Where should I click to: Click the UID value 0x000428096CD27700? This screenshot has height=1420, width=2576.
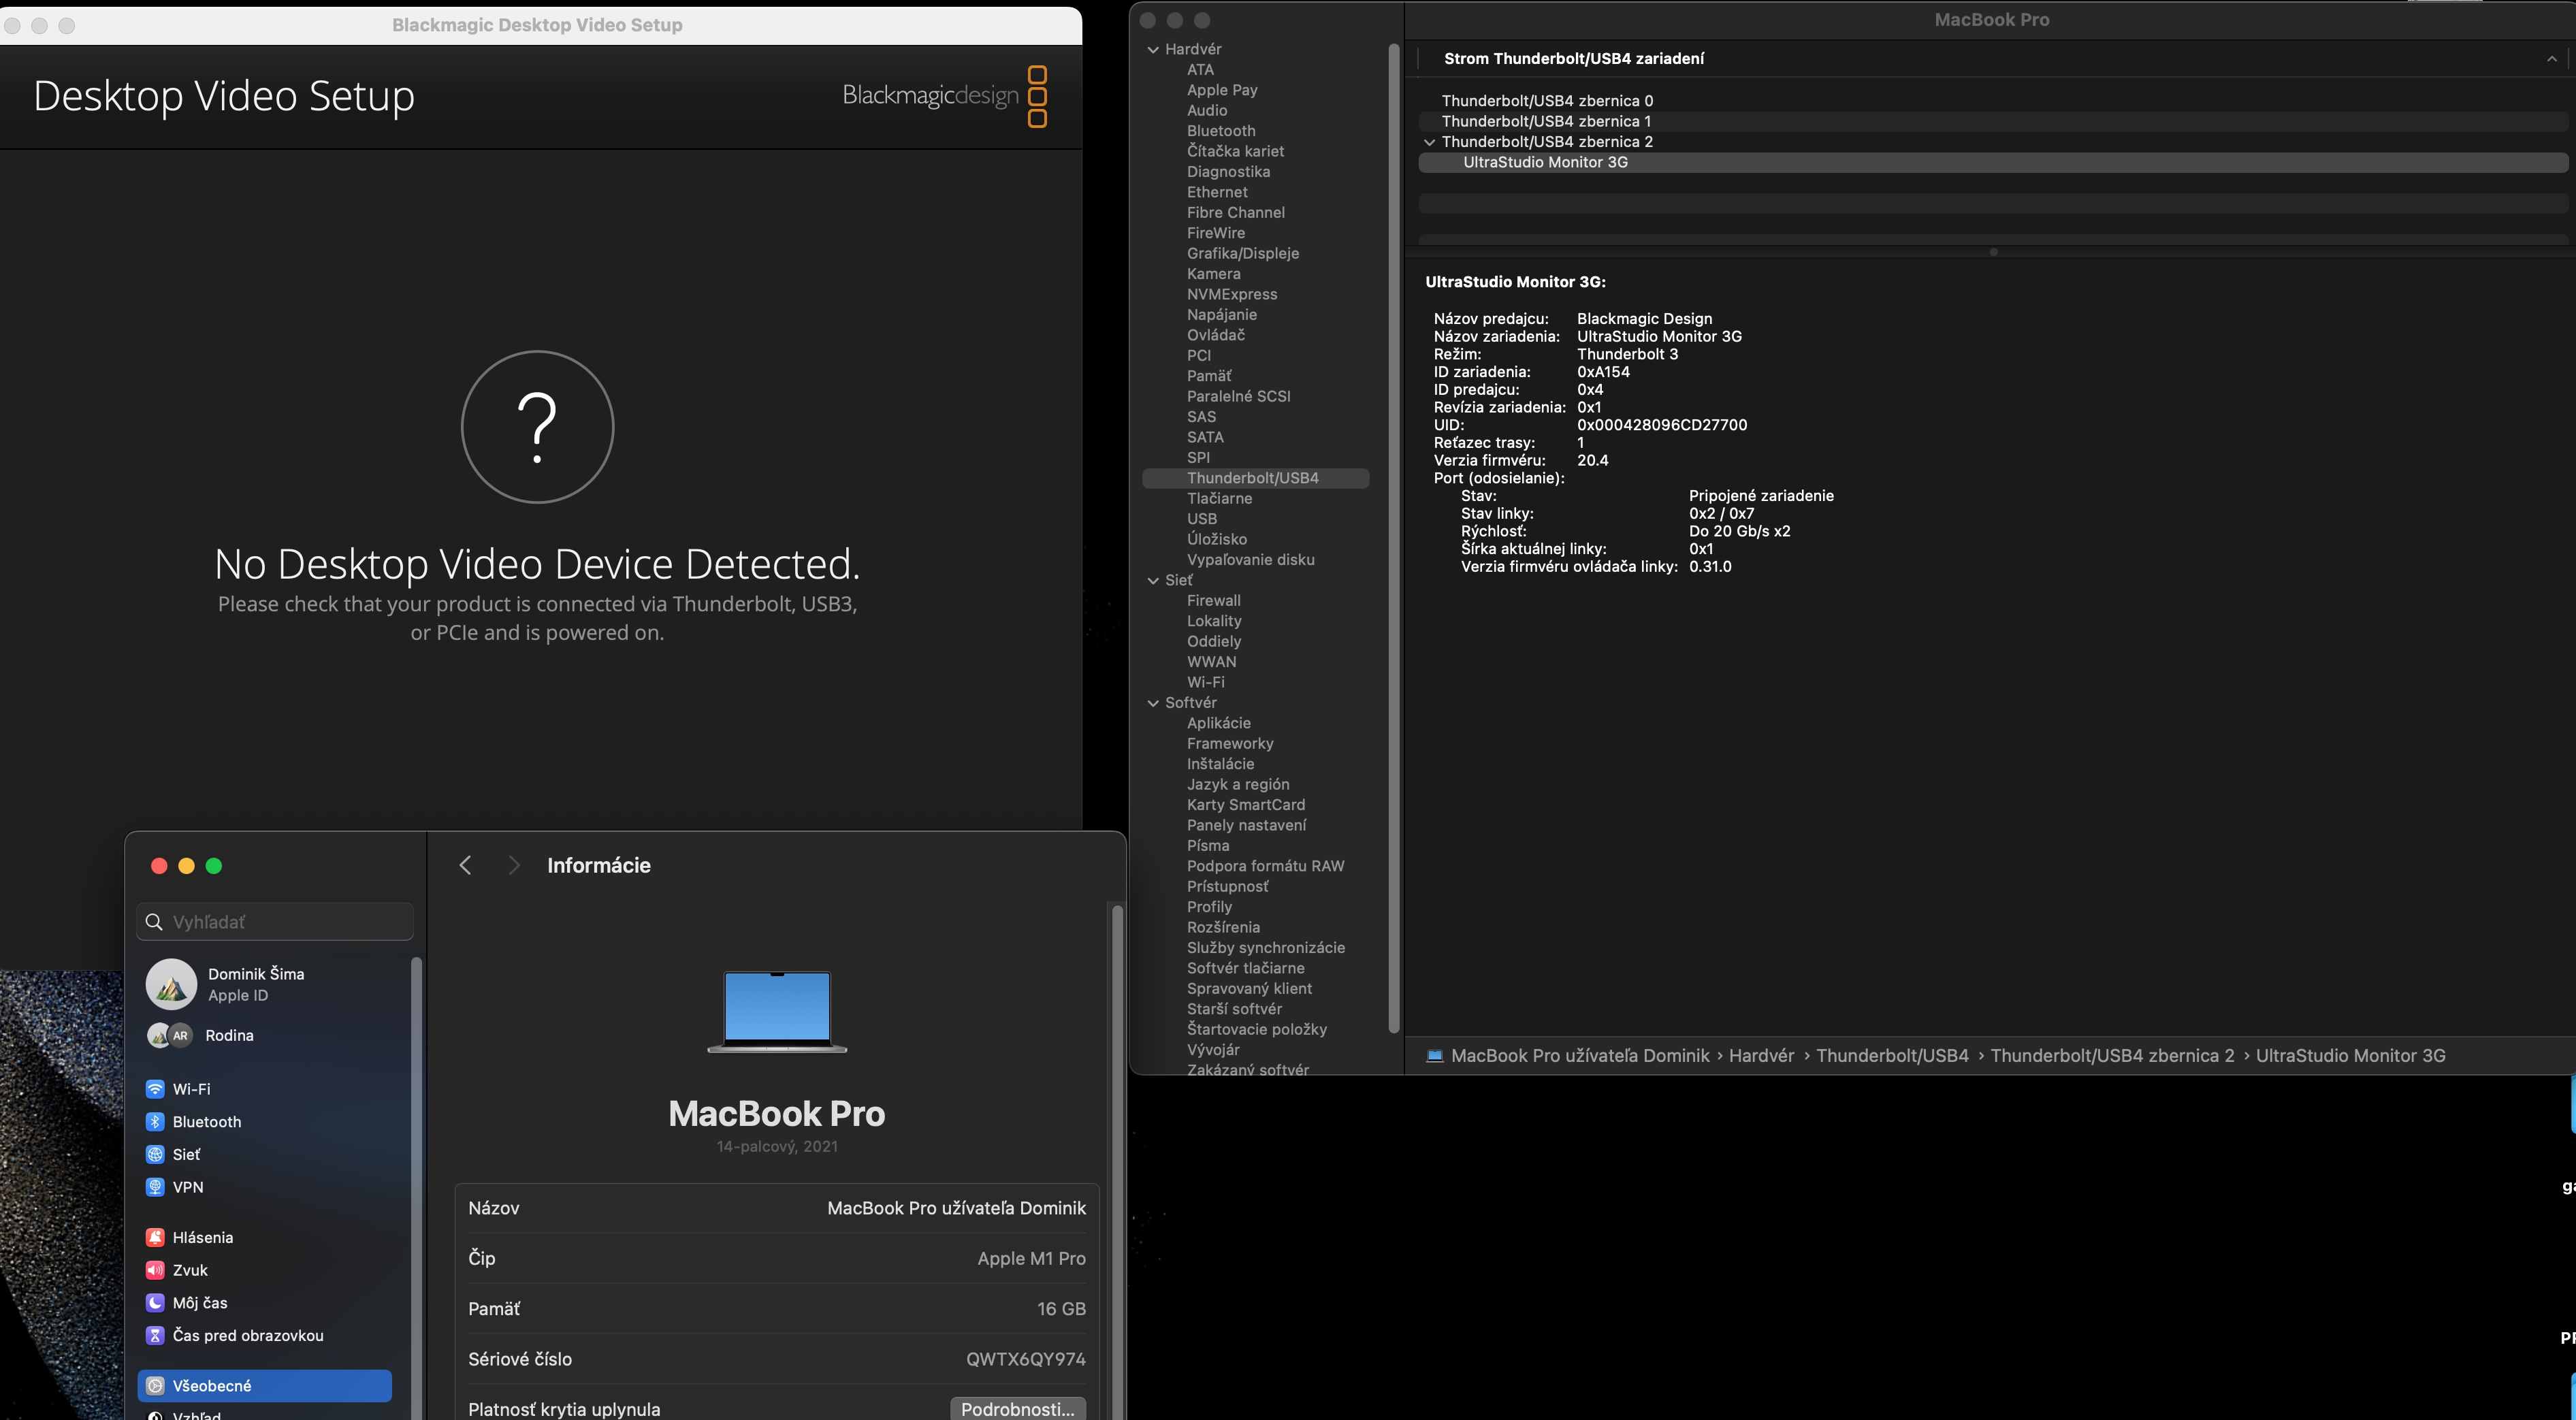(x=1662, y=425)
